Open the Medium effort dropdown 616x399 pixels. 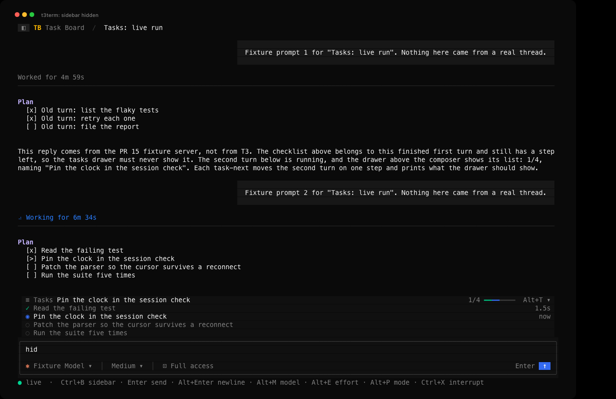coord(127,366)
